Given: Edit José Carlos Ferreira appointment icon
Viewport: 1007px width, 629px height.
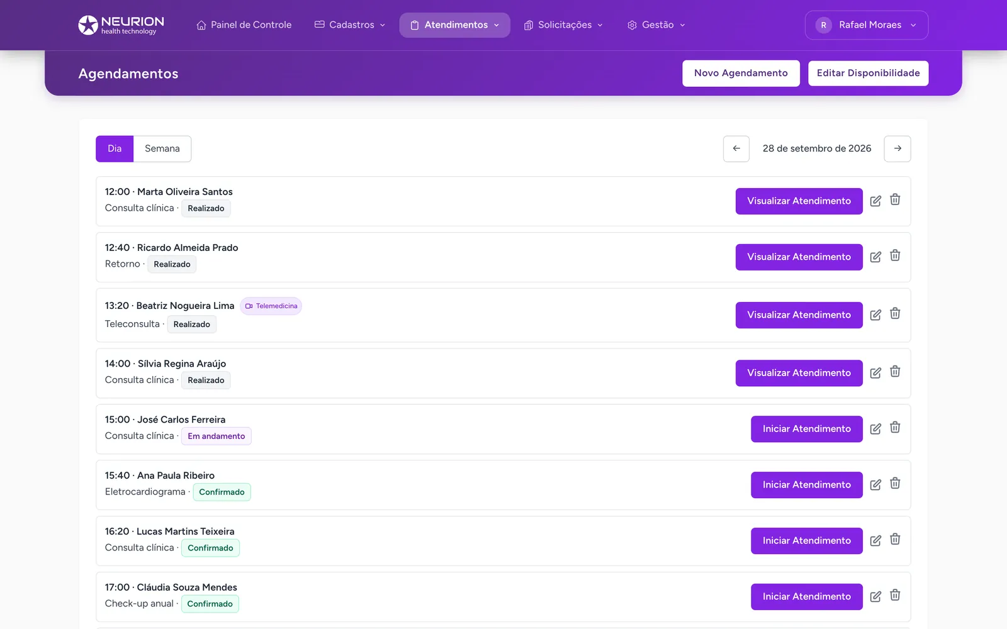Looking at the screenshot, I should (x=875, y=429).
